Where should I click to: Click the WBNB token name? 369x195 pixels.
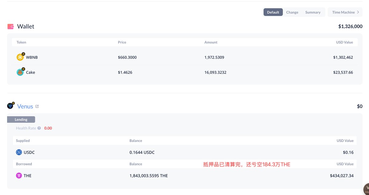click(32, 57)
